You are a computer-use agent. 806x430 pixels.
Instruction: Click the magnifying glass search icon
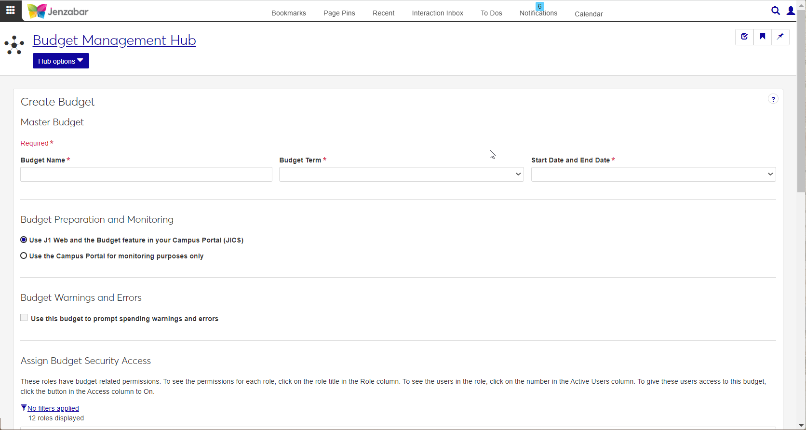click(x=775, y=11)
